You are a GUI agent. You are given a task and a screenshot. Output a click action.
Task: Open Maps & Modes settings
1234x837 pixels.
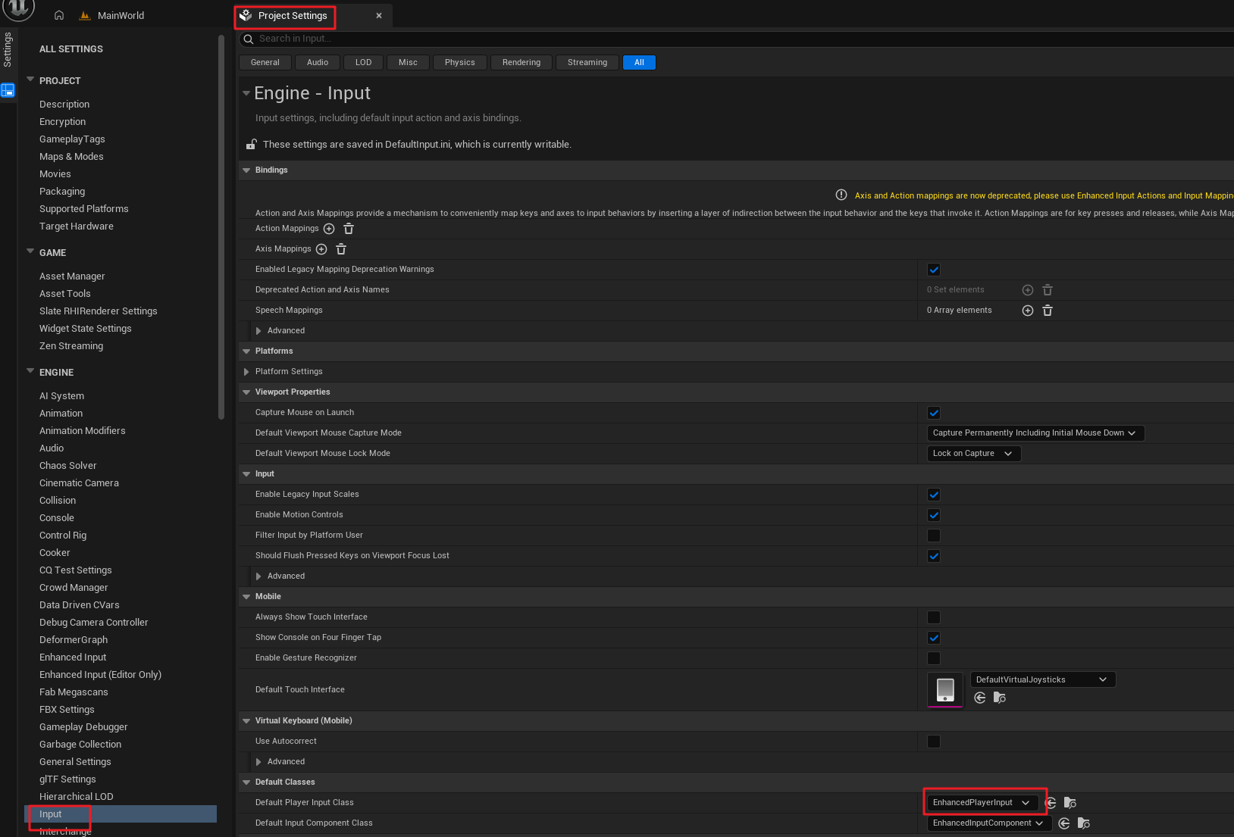point(71,157)
